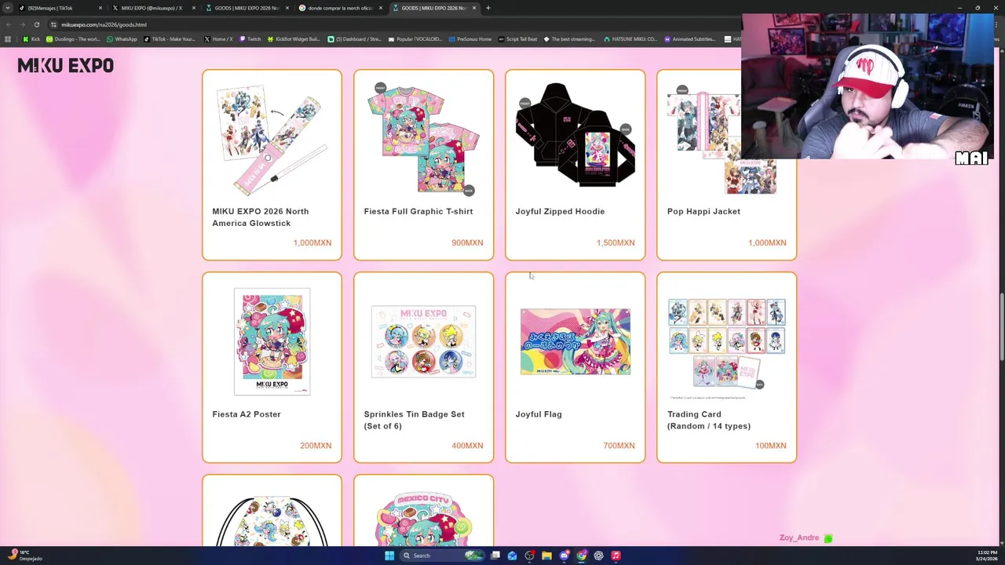Click the MIKU EXPO logo
1005x565 pixels.
(65, 66)
